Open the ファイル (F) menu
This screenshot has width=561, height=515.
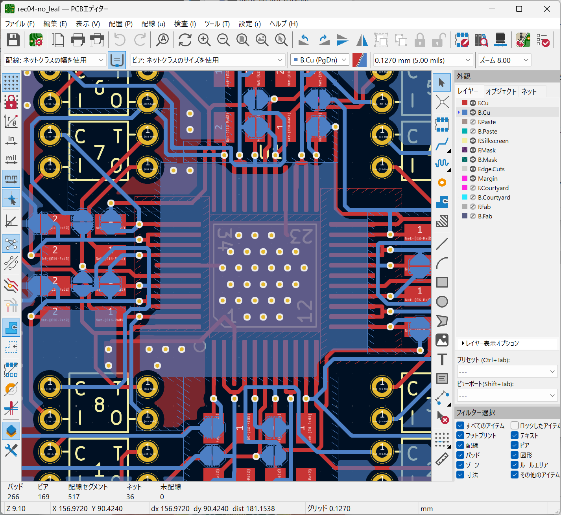click(x=20, y=24)
